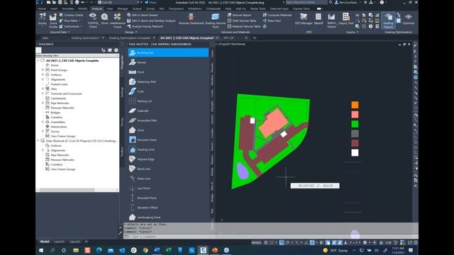Open the Manage ribbon tab
Image resolution: width=454 pixels, height=255 pixels.
[x=123, y=8]
